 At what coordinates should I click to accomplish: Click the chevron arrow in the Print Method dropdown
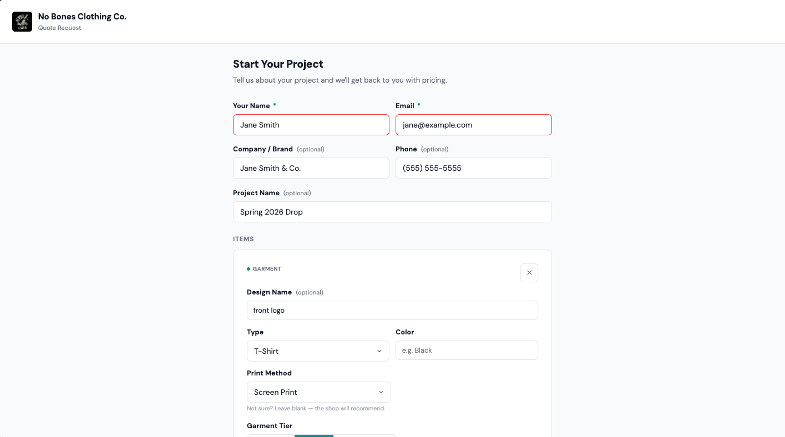(381, 392)
